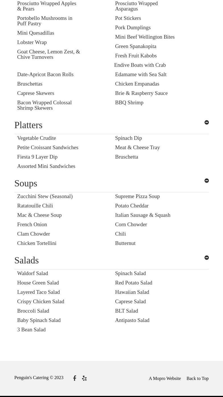This screenshot has width=223, height=397.
Task: Open the Yelp icon in footer
Action: coord(84,378)
